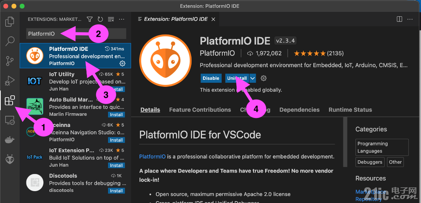
Task: Open the Source Control view
Action: 10,61
